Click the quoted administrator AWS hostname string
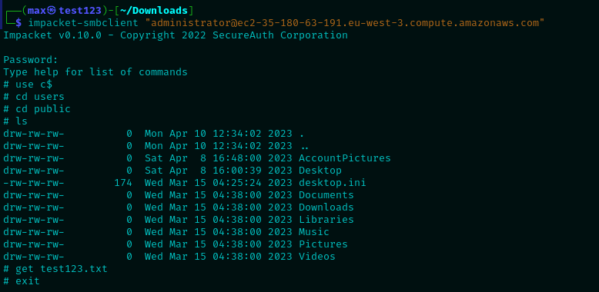Image resolution: width=599 pixels, height=292 pixels. pyautogui.click(x=345, y=23)
